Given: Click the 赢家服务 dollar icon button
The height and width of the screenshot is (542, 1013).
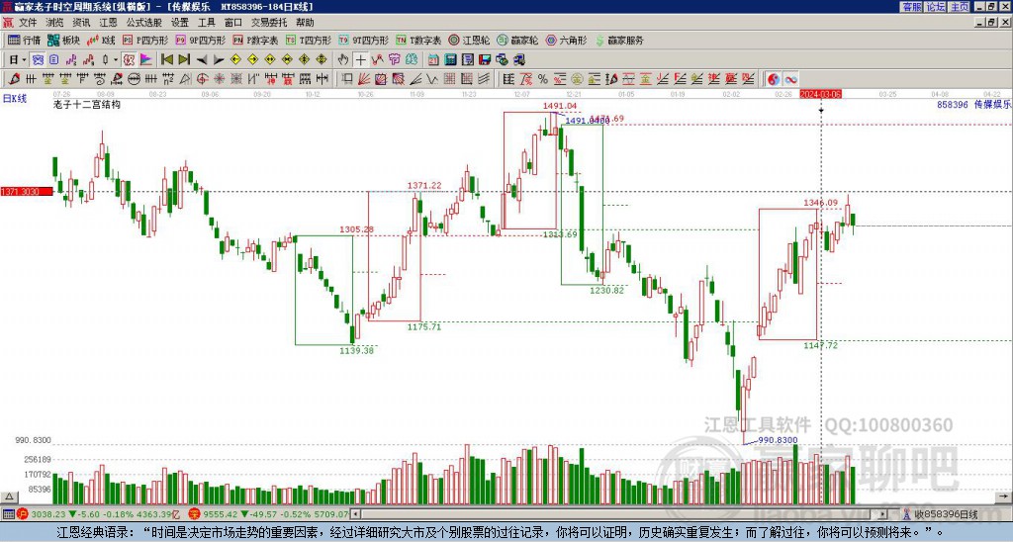Looking at the screenshot, I should pos(619,40).
